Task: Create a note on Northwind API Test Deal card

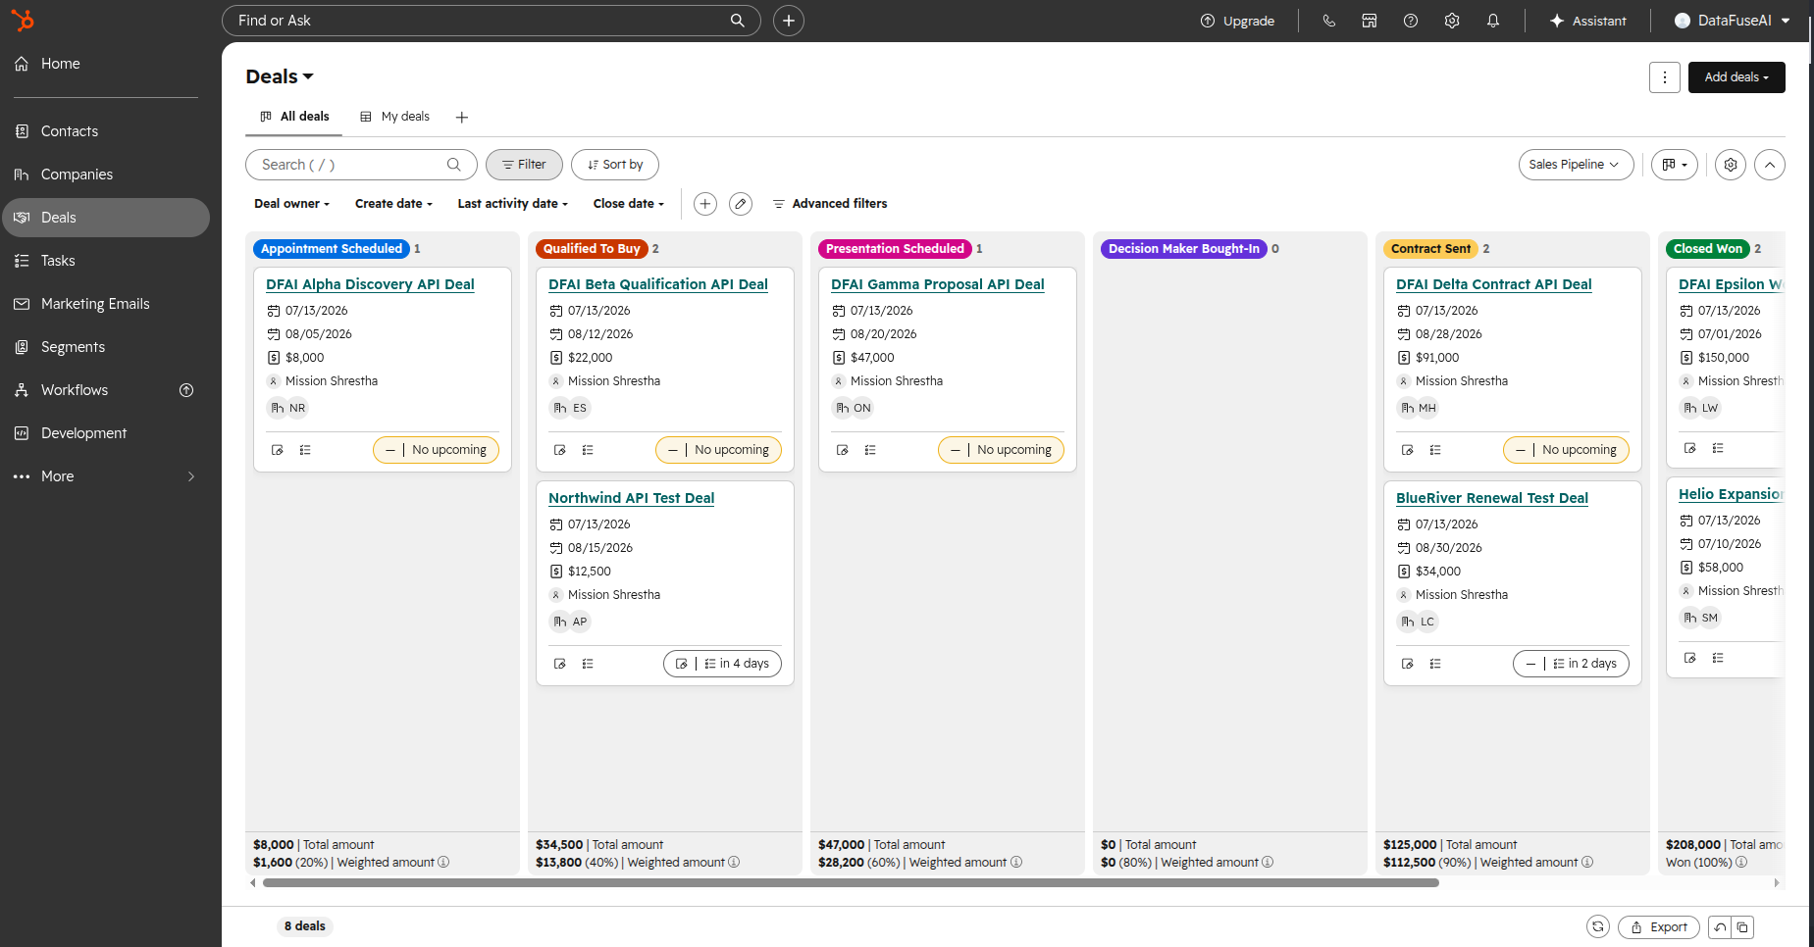Action: pyautogui.click(x=560, y=664)
